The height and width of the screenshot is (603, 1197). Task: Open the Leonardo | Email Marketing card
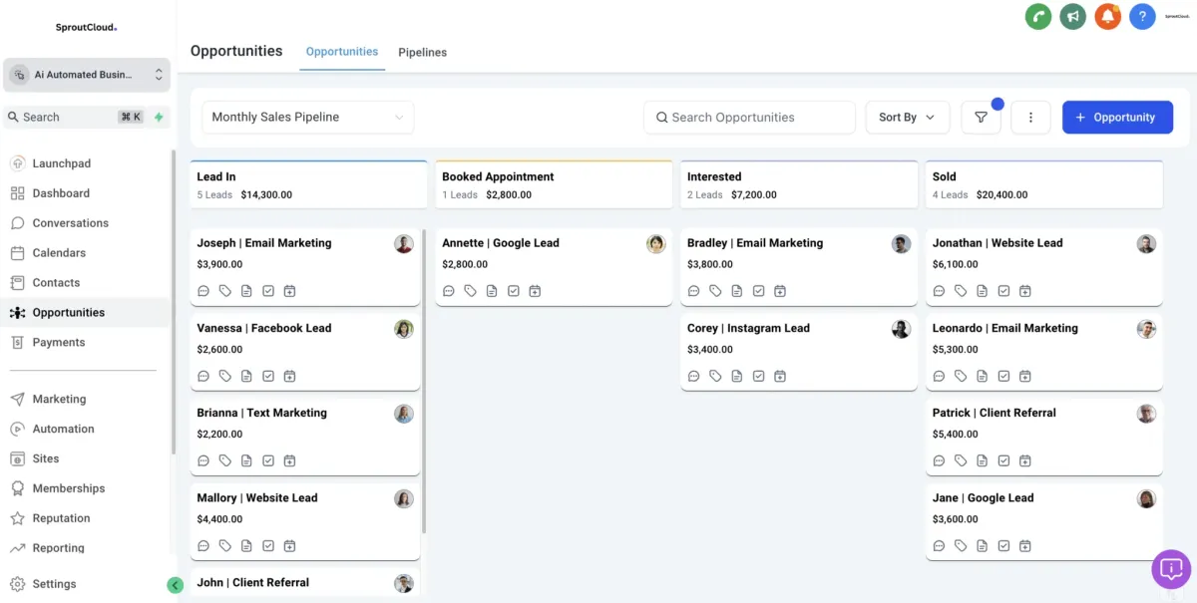point(1044,352)
